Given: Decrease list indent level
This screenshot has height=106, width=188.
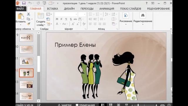Looking at the screenshot, I should pyautogui.click(x=90, y=19).
